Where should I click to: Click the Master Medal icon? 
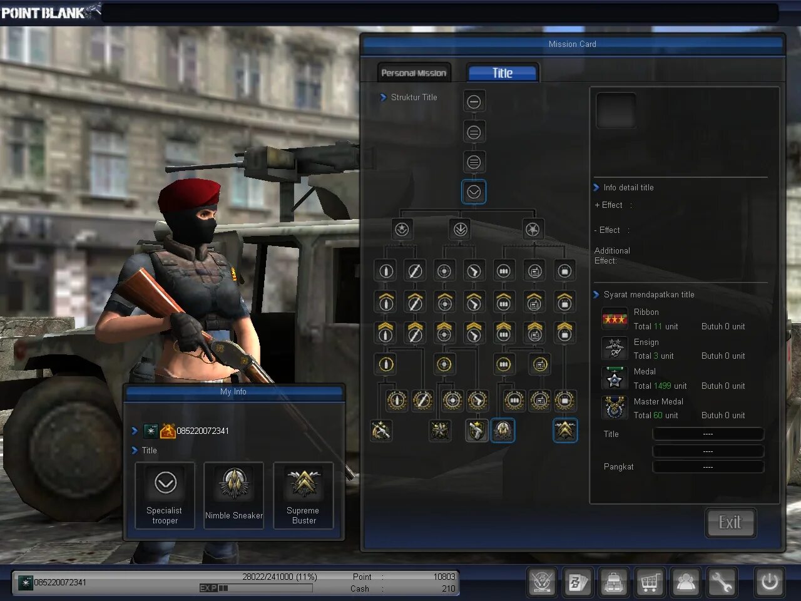tap(615, 408)
